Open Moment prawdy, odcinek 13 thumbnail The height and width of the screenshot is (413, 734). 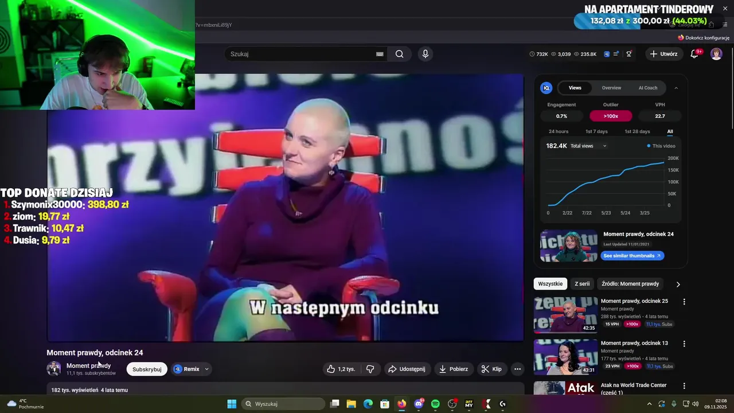565,357
